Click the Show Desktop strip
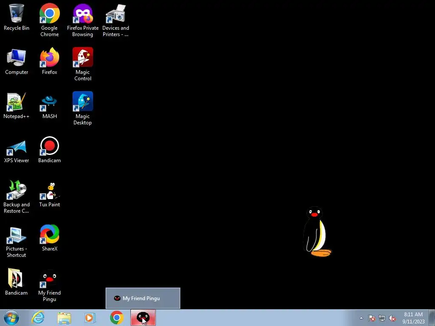The width and height of the screenshot is (435, 326). point(432,318)
